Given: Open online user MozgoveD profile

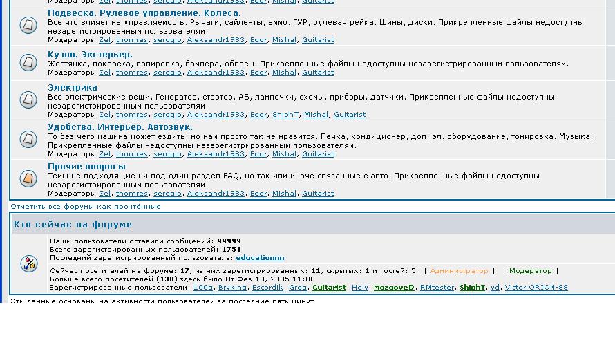Looking at the screenshot, I should [x=394, y=288].
